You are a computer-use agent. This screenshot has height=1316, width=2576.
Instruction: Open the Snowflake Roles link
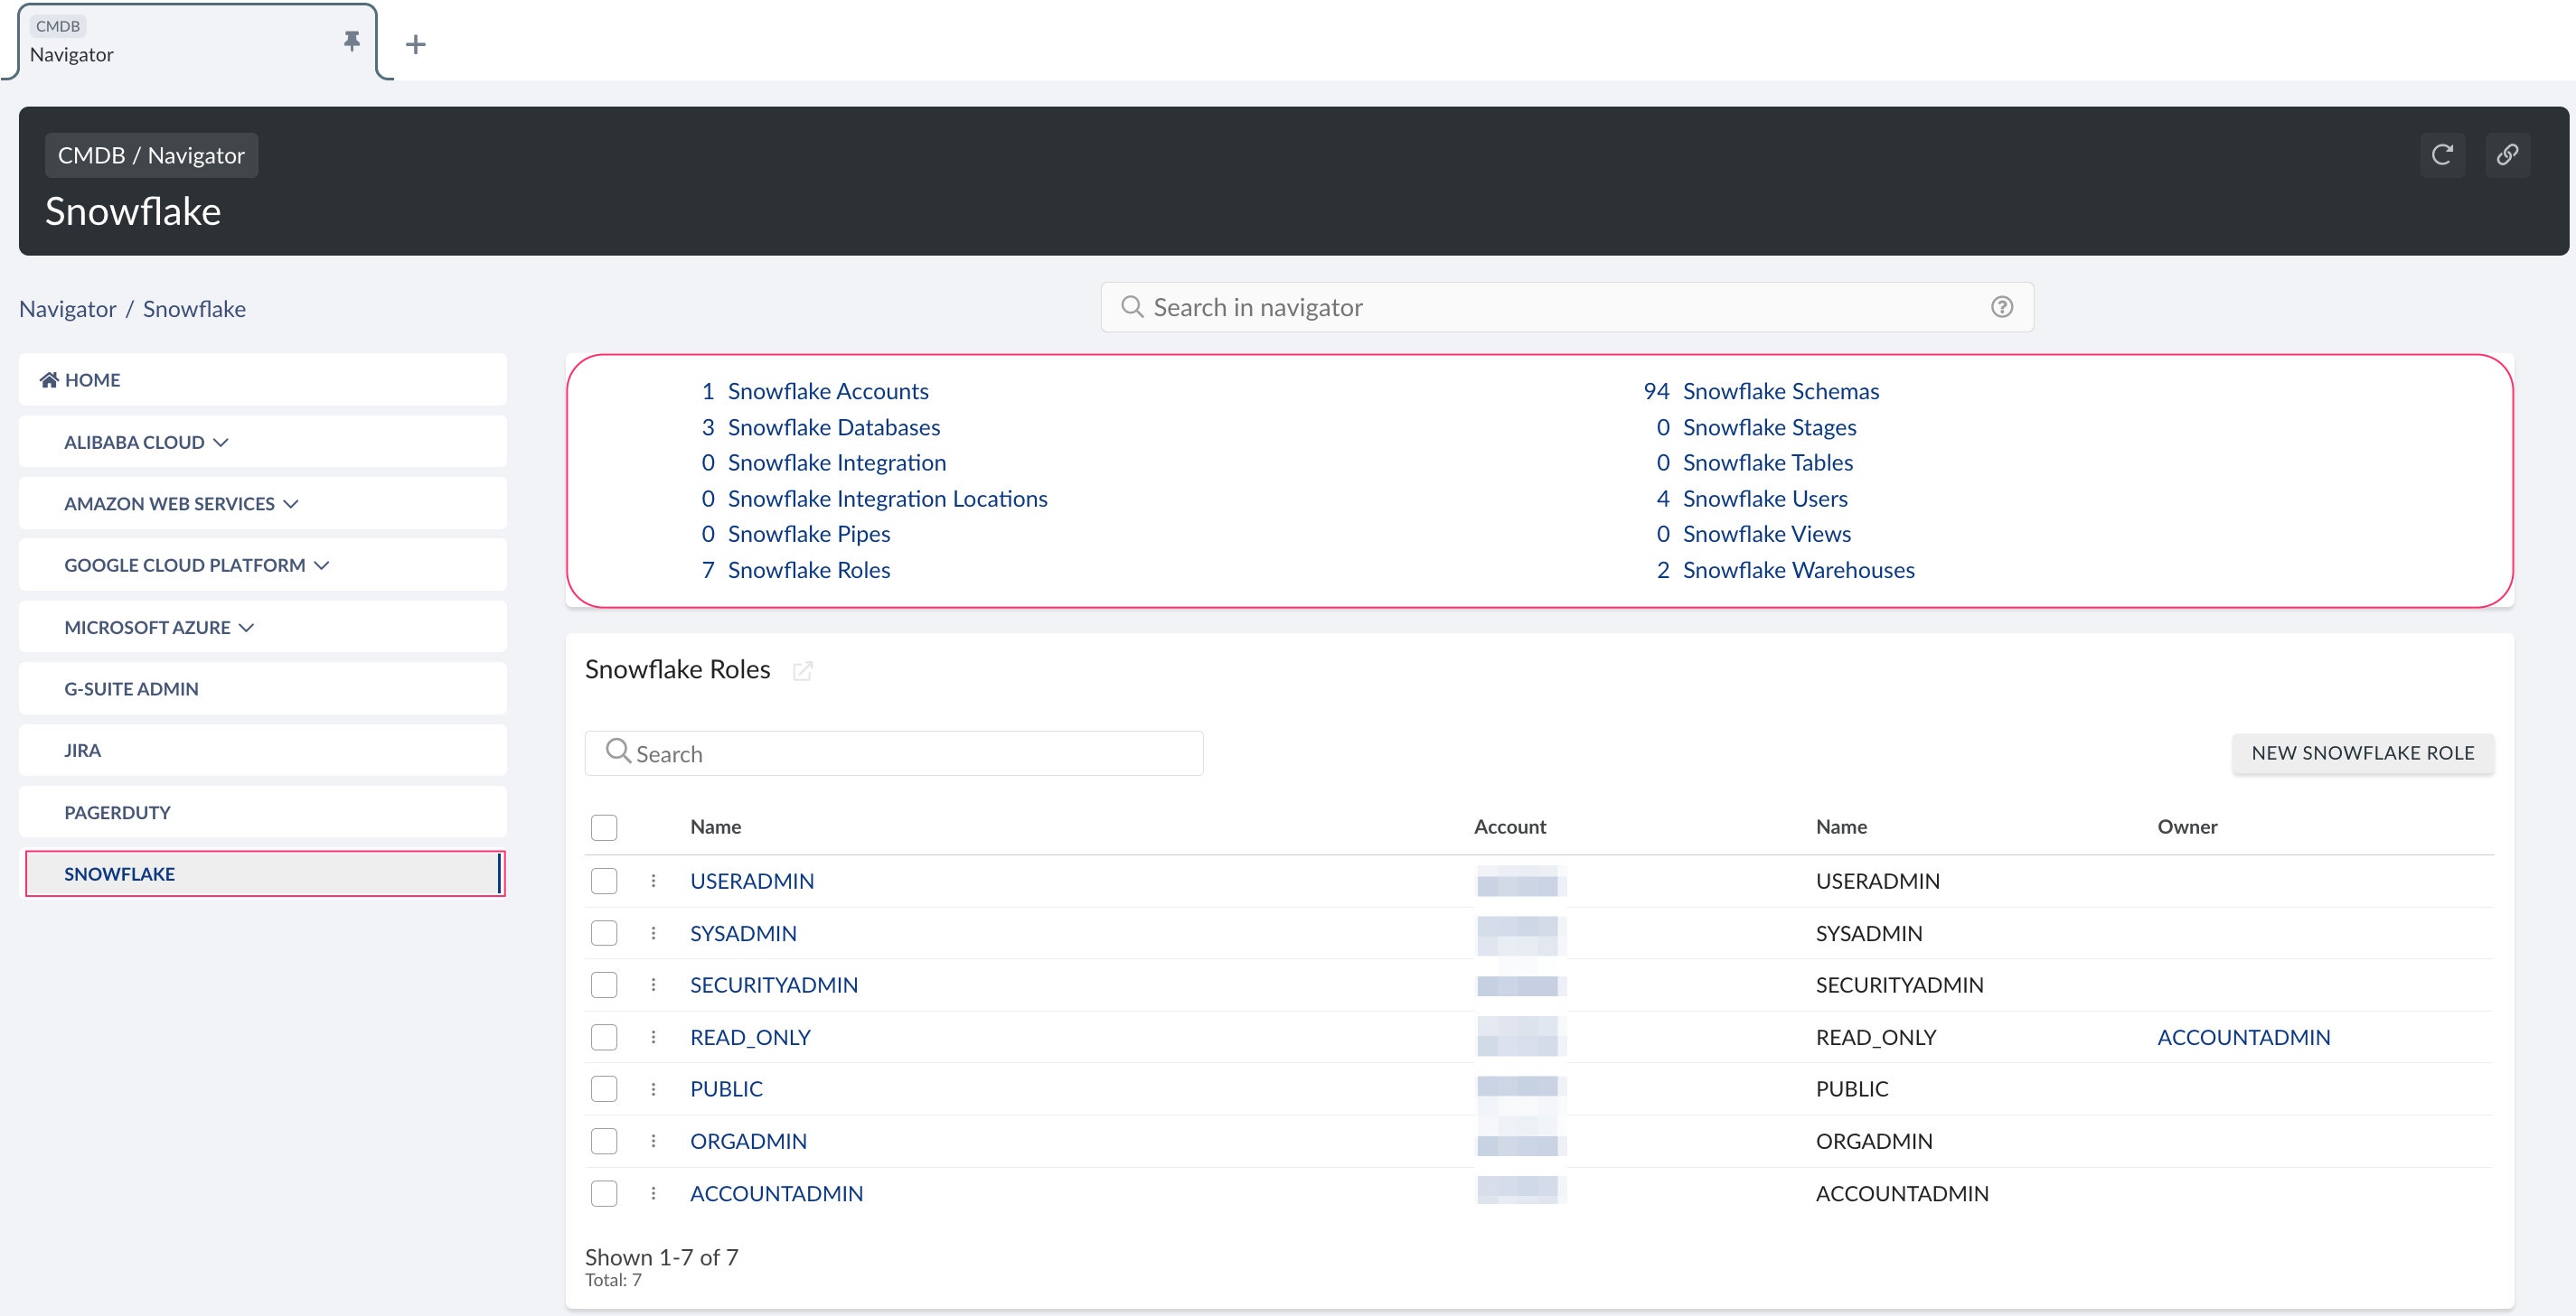pos(808,571)
